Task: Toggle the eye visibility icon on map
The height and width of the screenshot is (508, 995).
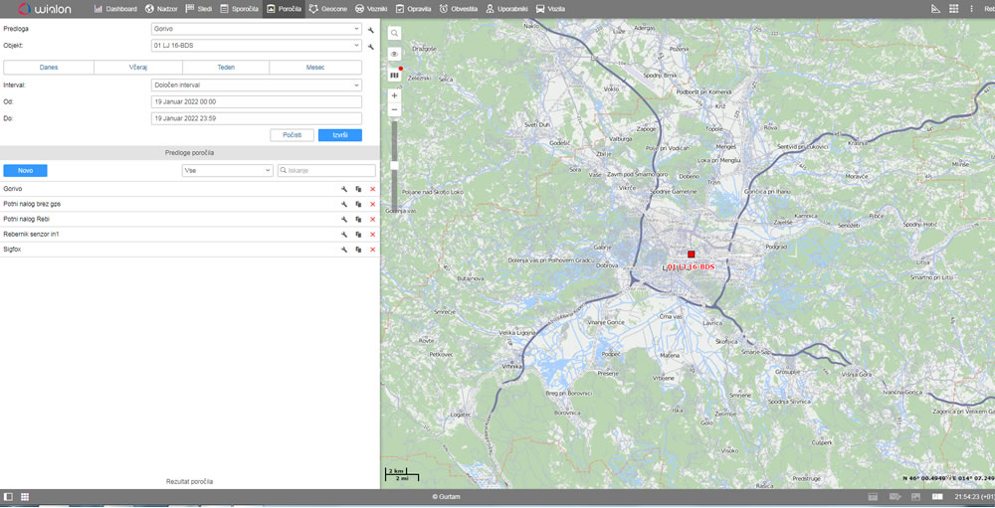Action: (x=394, y=55)
